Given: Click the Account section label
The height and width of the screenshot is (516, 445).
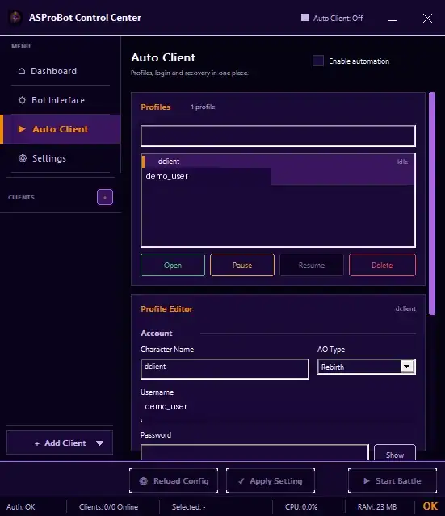Looking at the screenshot, I should click(x=157, y=333).
